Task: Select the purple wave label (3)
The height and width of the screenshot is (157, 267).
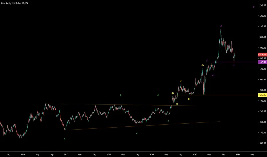Action: [x=221, y=26]
